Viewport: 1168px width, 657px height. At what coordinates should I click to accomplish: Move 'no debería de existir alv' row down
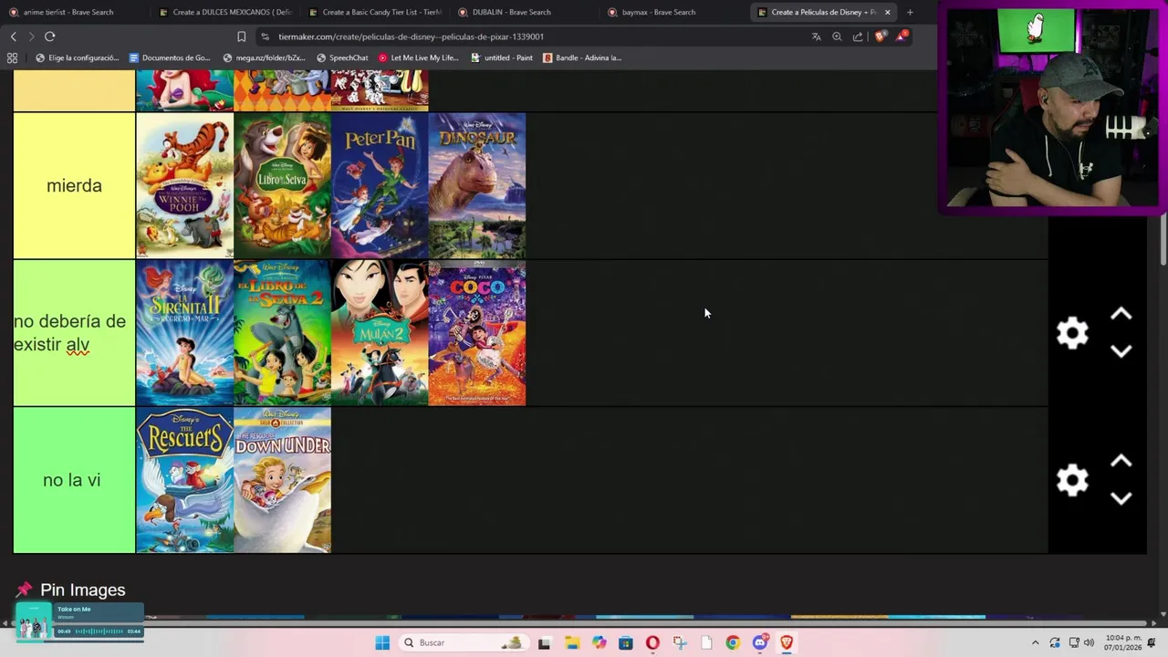(1121, 351)
